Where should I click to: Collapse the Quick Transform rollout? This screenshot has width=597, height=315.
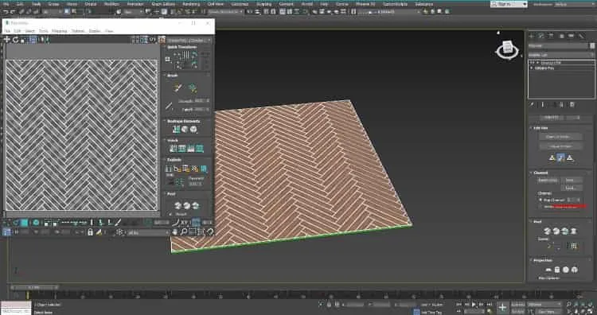coord(182,47)
